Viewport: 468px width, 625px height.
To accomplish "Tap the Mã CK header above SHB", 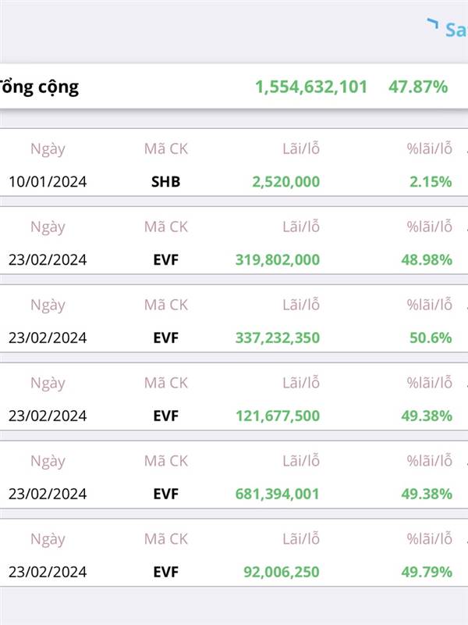I will point(165,149).
